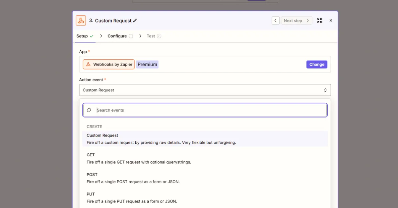Viewport: 398px width, 208px height.
Task: Click the pencil icon to rename Custom Request
Action: coord(135,21)
